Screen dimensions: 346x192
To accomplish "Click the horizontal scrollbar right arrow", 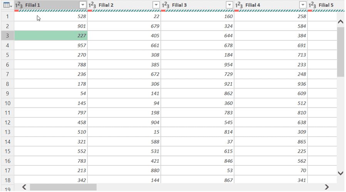I will 327,187.
